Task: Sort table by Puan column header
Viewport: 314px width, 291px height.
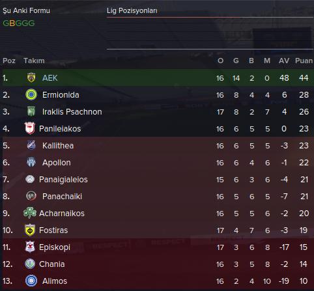Action: click(x=304, y=61)
